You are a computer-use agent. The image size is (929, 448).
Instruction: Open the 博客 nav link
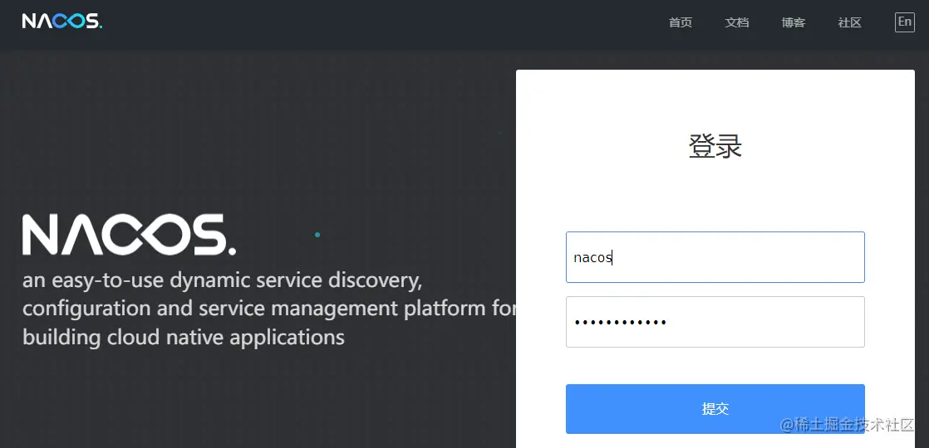point(794,23)
